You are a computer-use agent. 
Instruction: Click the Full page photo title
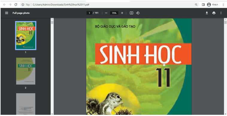click(x=21, y=13)
